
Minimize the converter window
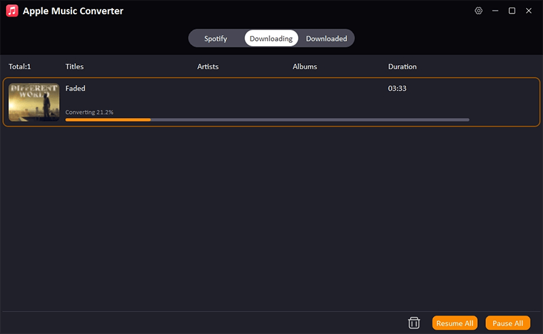[x=495, y=11]
